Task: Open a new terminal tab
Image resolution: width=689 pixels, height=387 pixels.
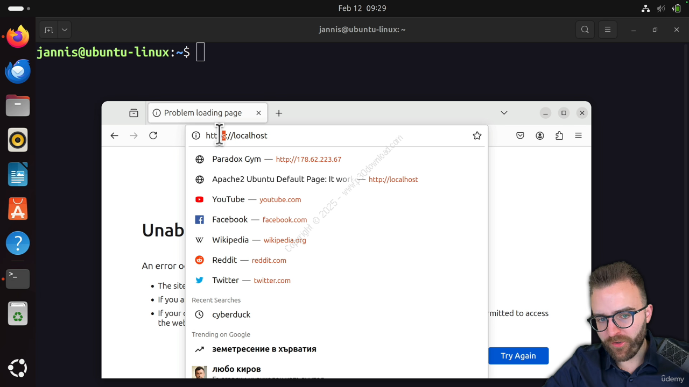Action: (48, 30)
